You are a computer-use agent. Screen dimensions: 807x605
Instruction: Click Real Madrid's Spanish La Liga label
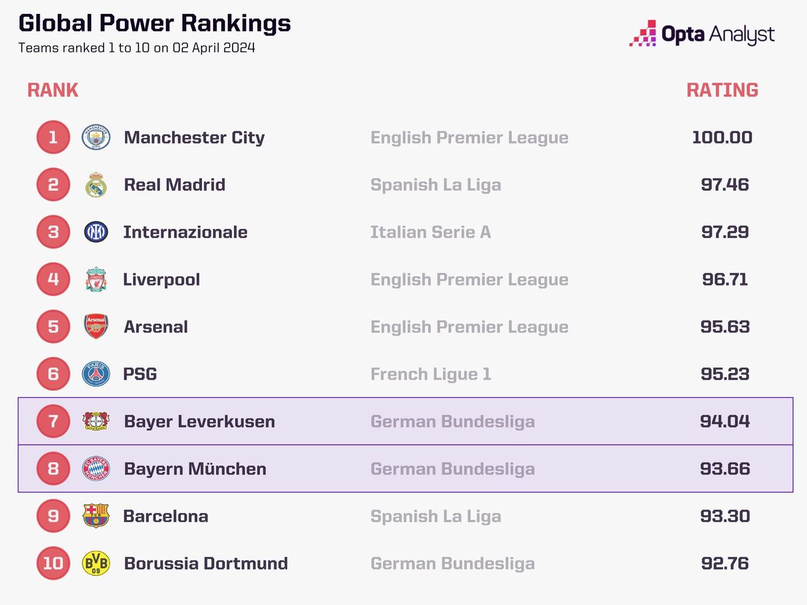click(x=436, y=185)
